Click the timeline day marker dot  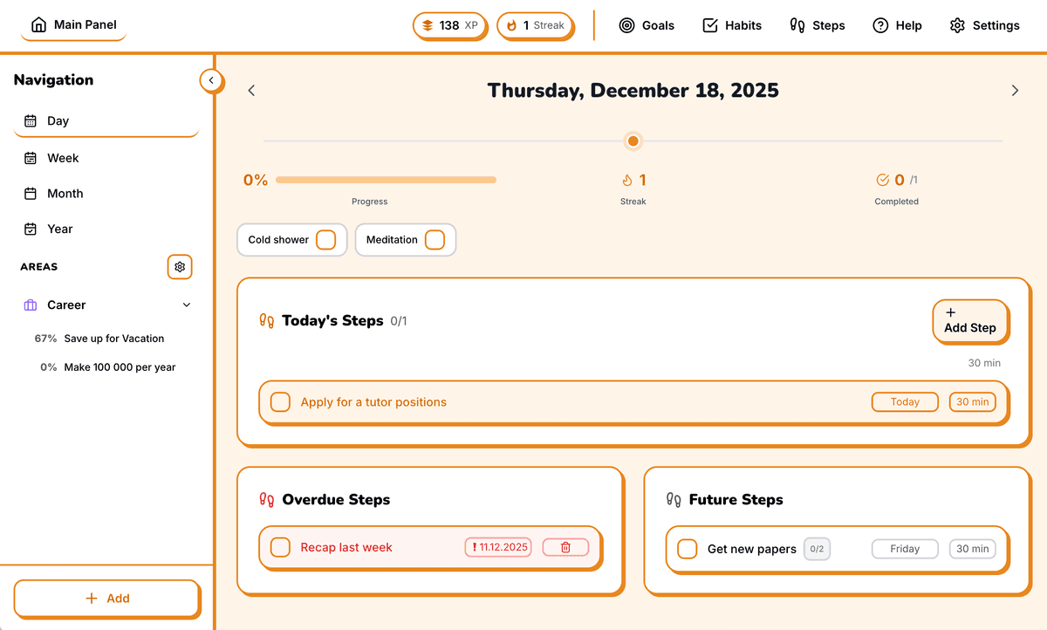[x=633, y=140]
